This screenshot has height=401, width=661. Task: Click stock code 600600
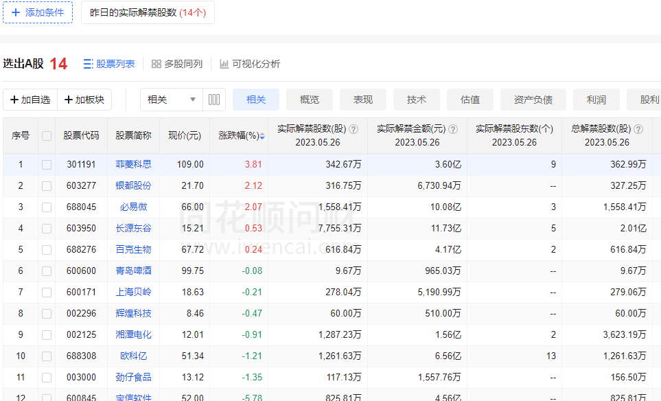point(82,271)
